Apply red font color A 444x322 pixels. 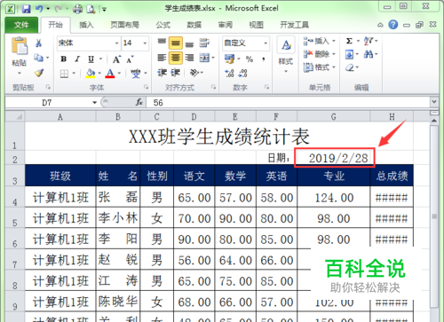pos(110,73)
